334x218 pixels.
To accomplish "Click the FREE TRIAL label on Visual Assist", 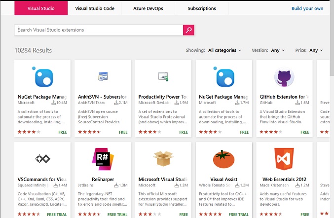I will click(238, 215).
